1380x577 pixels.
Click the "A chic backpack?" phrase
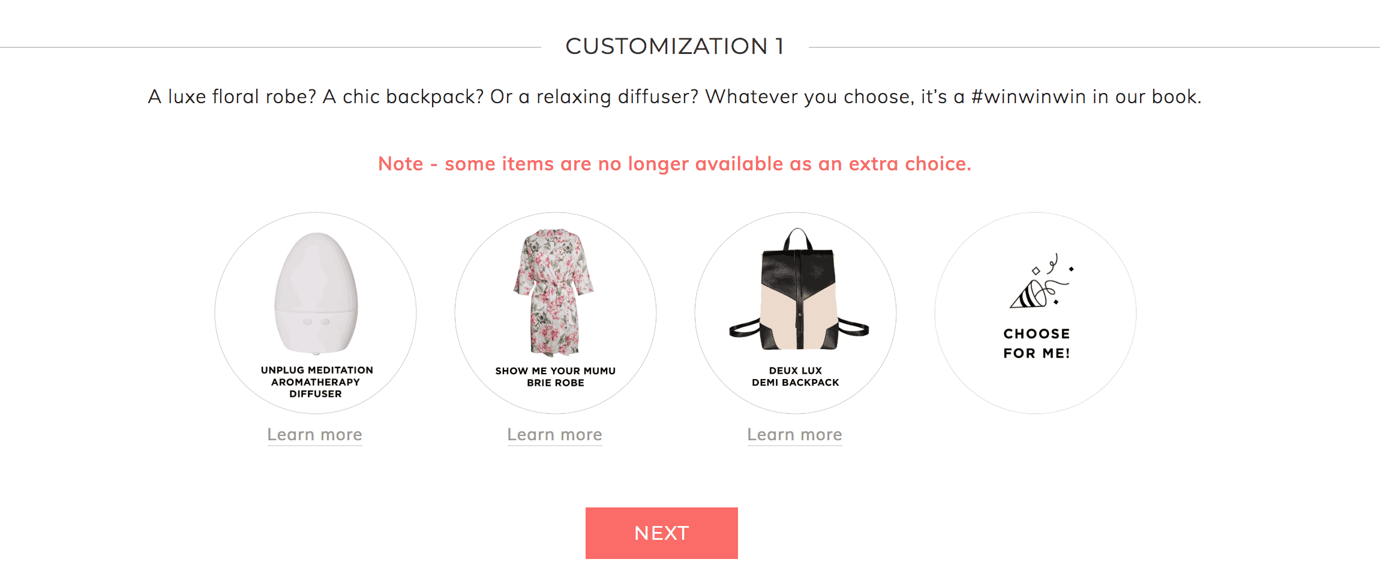(x=403, y=97)
